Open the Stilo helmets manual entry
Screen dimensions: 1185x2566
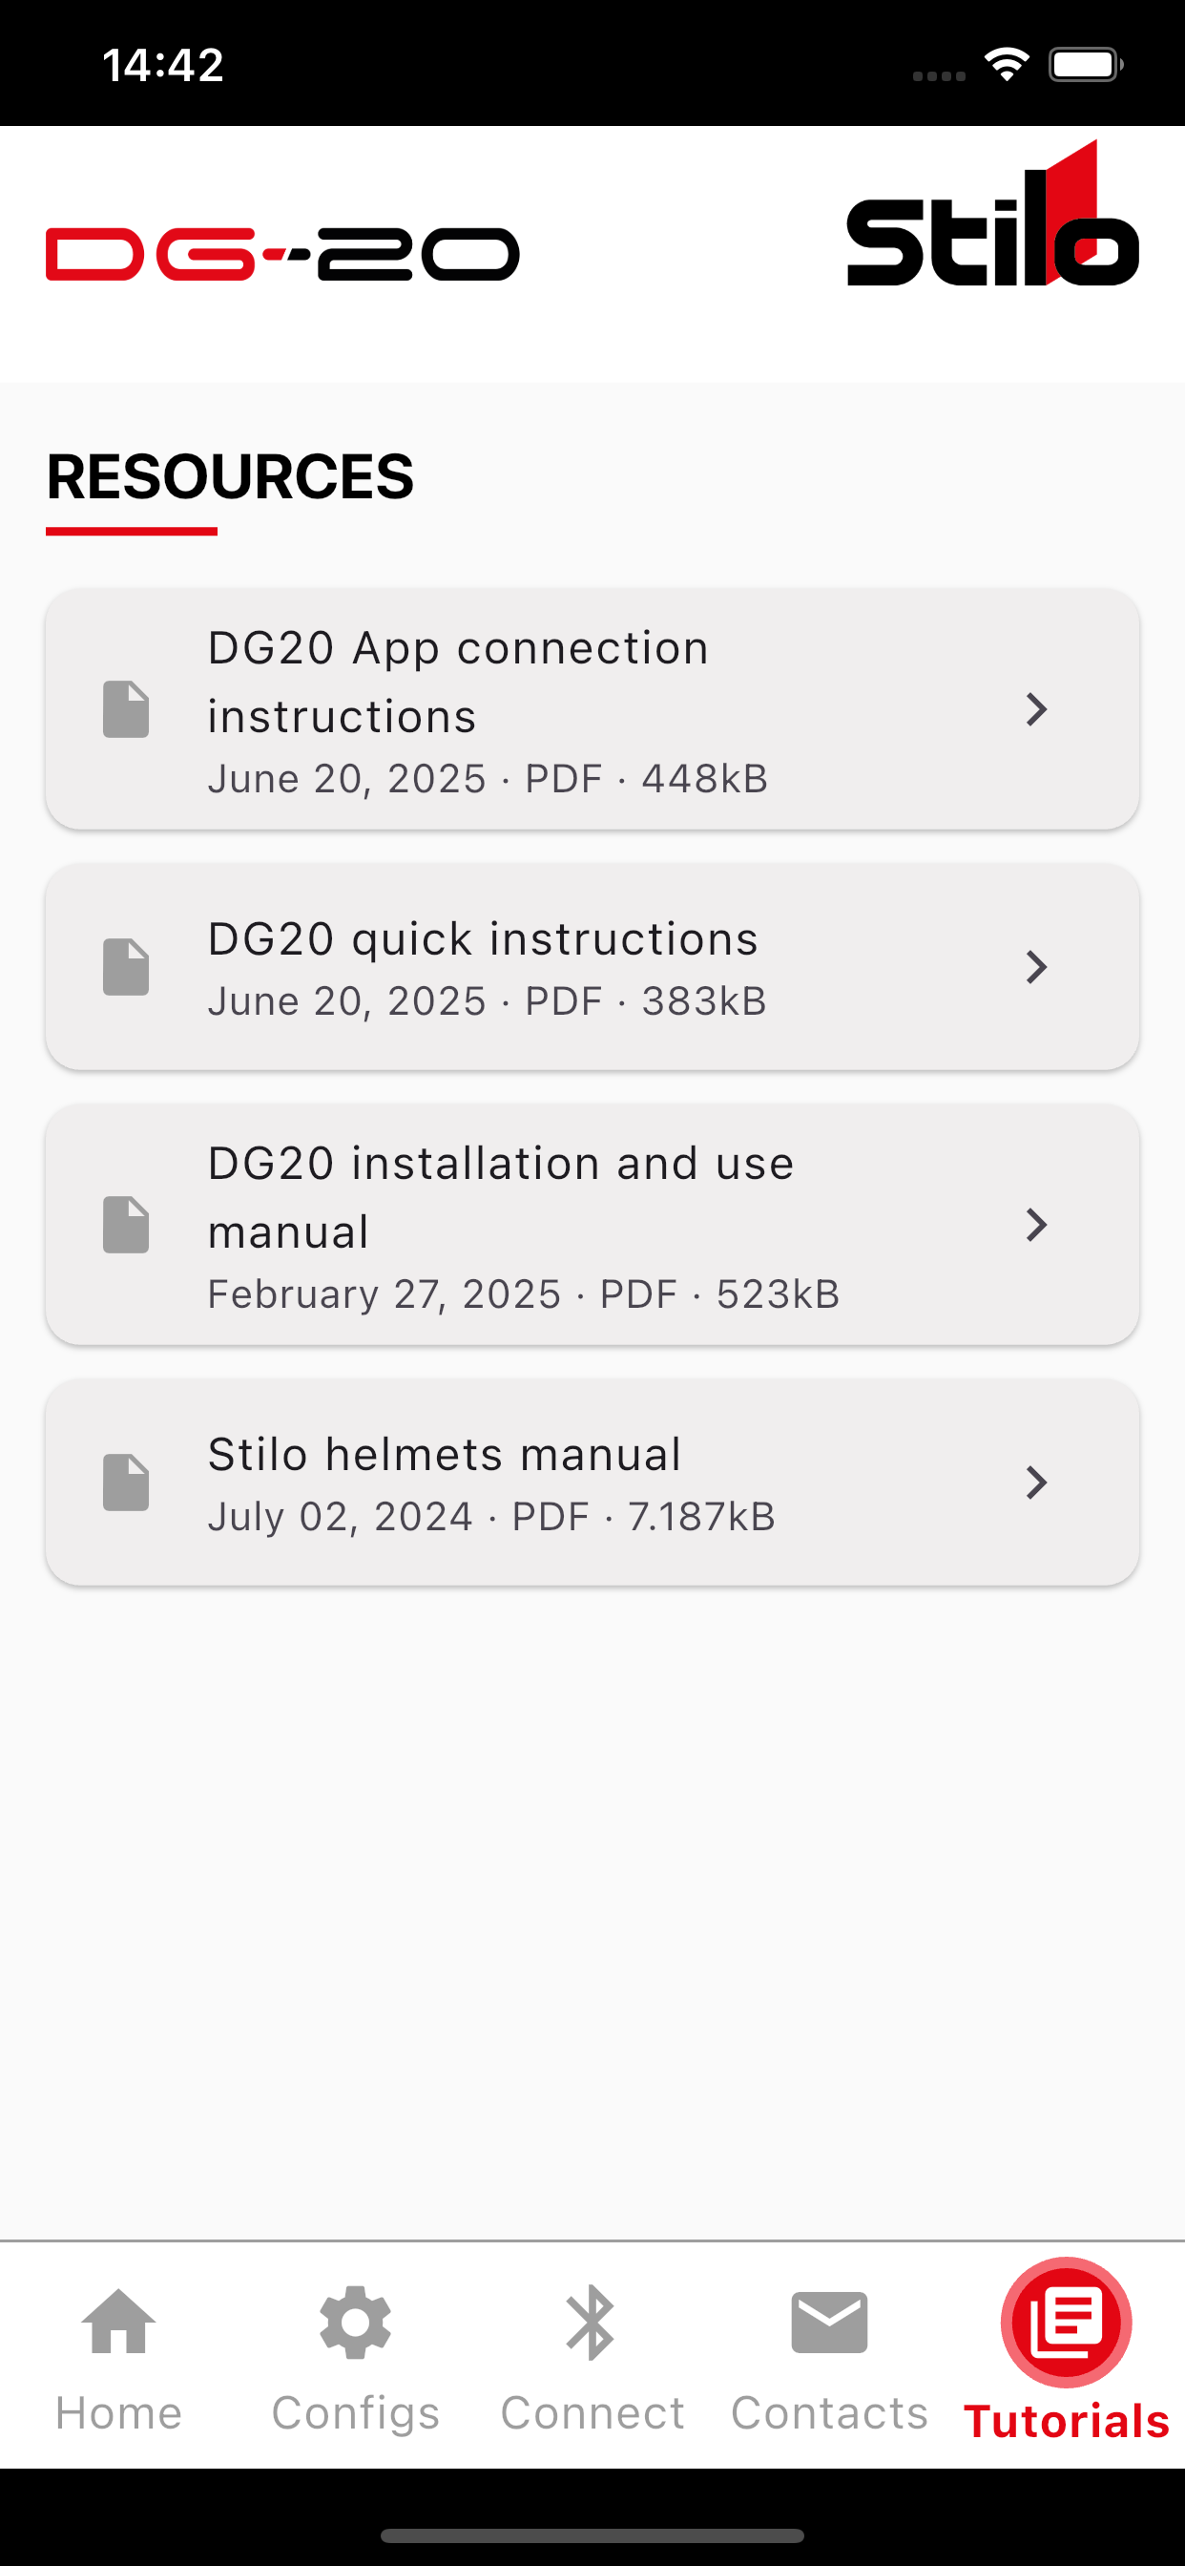(592, 1483)
